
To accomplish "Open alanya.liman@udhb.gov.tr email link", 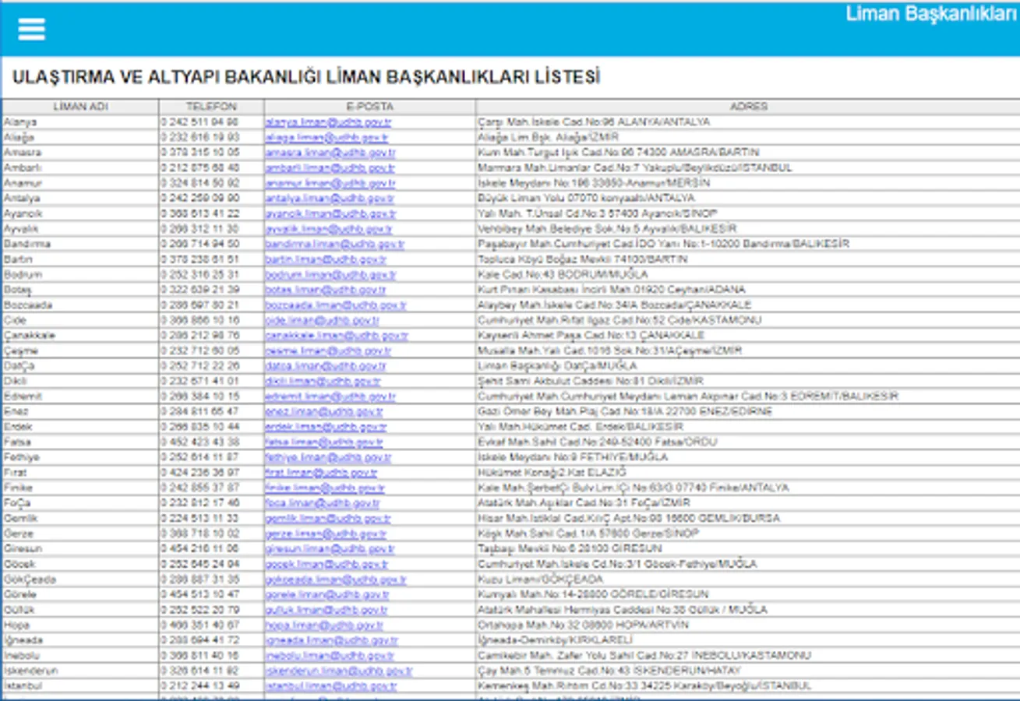I will (328, 122).
